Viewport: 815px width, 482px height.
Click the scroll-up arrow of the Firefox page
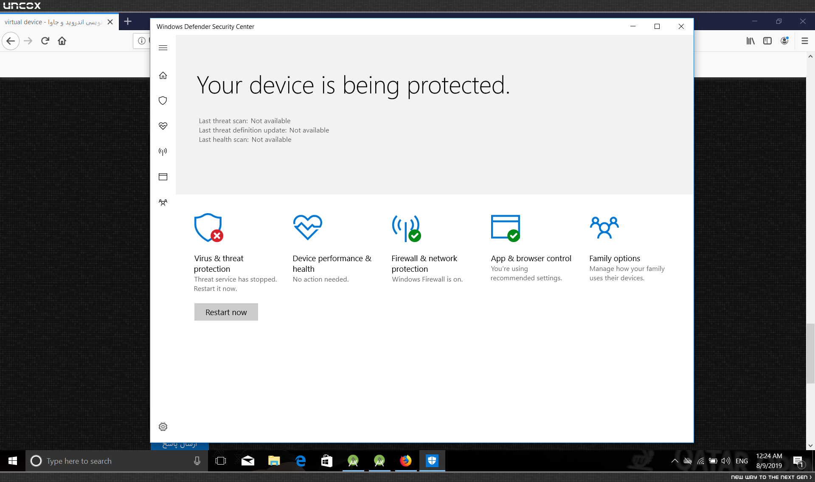810,56
